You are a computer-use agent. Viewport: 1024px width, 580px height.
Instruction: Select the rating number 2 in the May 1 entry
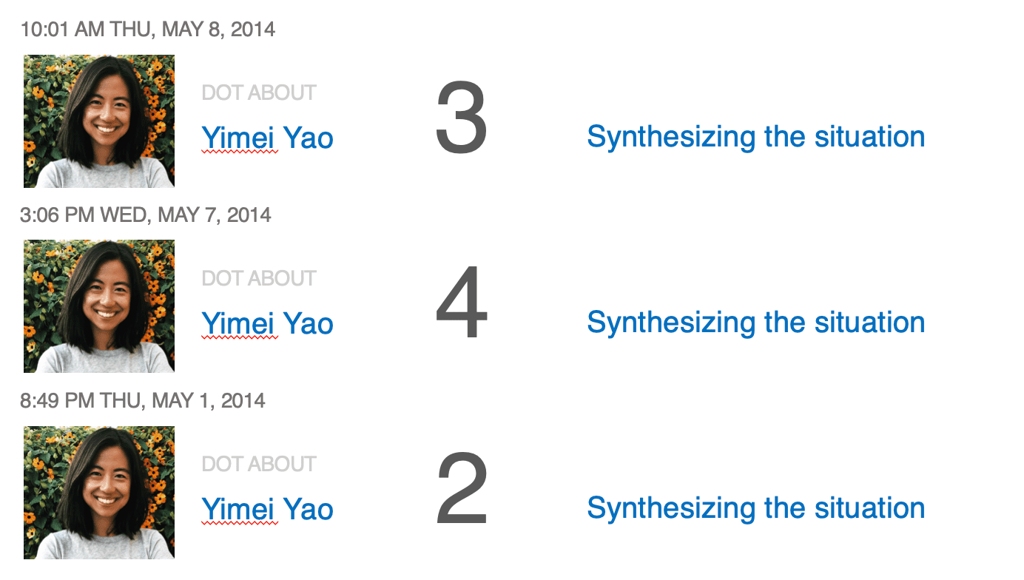tap(461, 489)
